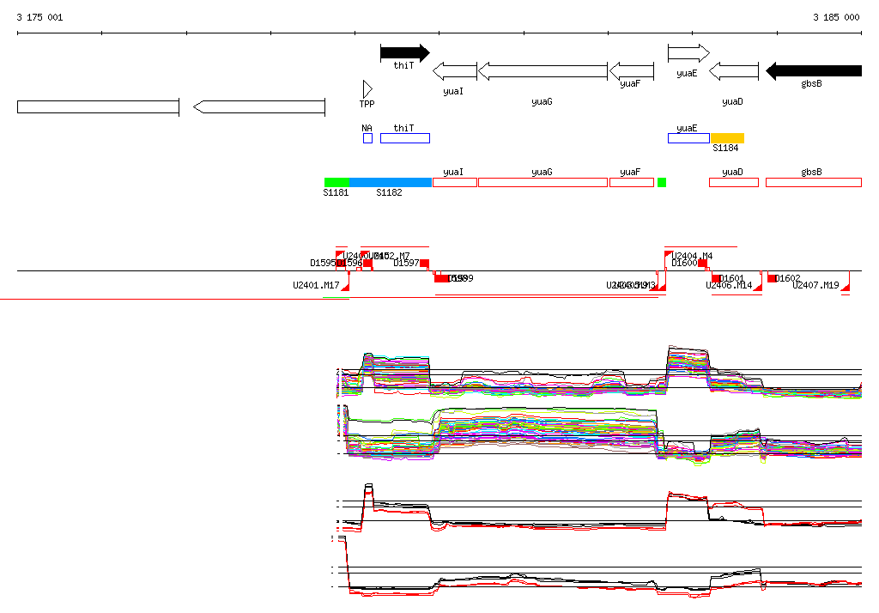Select the small green square after yuaF box
The height and width of the screenshot is (613, 879).
click(662, 182)
